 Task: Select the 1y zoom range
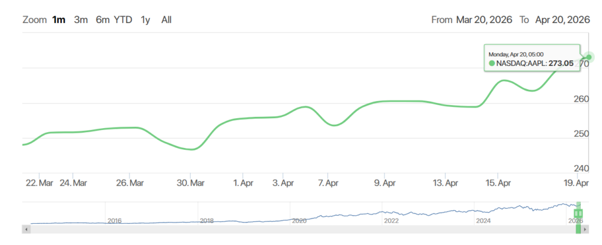pyautogui.click(x=145, y=19)
